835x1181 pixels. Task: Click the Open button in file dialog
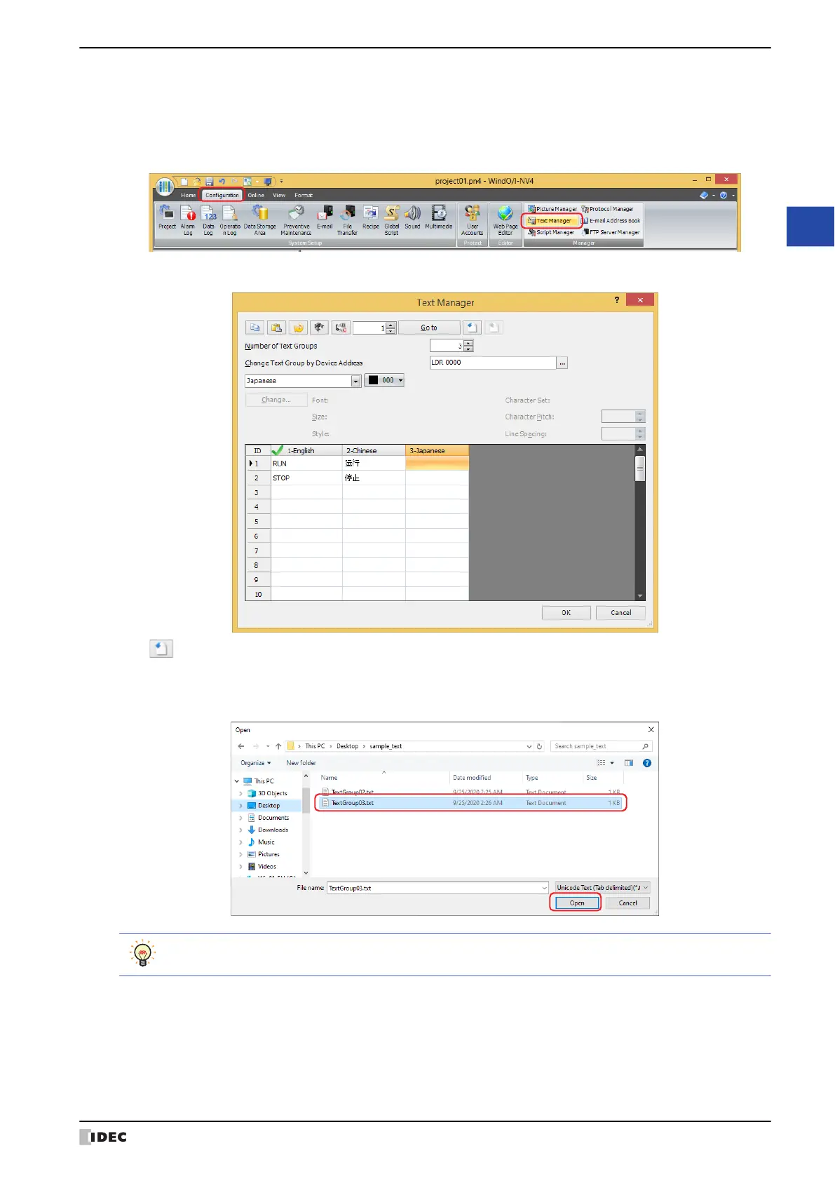pyautogui.click(x=576, y=903)
